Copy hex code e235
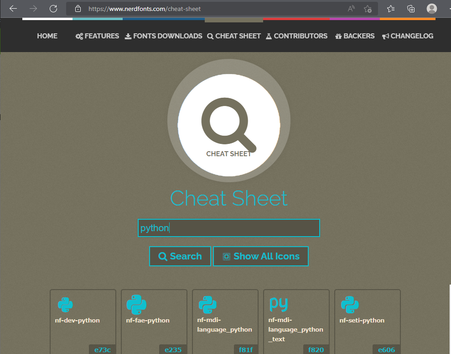 pos(173,350)
